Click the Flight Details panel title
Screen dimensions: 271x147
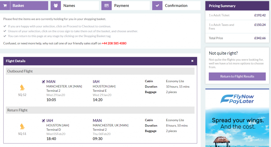[16, 61]
